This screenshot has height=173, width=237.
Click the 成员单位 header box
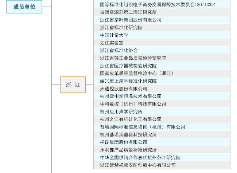pos(24,7)
